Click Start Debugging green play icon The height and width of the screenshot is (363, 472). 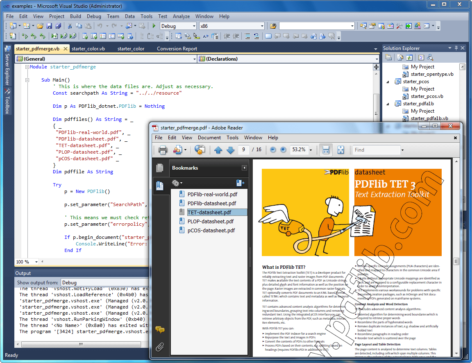coord(154,26)
